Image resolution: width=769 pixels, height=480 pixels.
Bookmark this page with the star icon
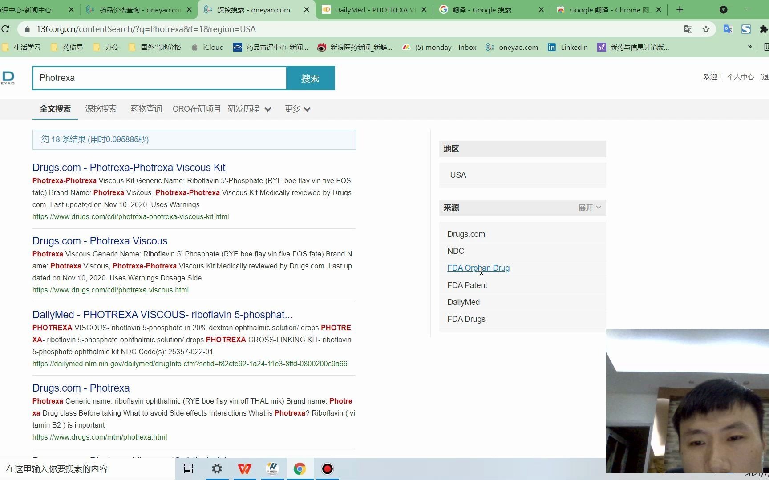coord(706,29)
